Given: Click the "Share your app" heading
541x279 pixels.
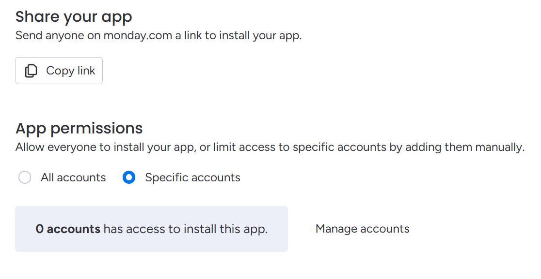Looking at the screenshot, I should click(x=74, y=17).
